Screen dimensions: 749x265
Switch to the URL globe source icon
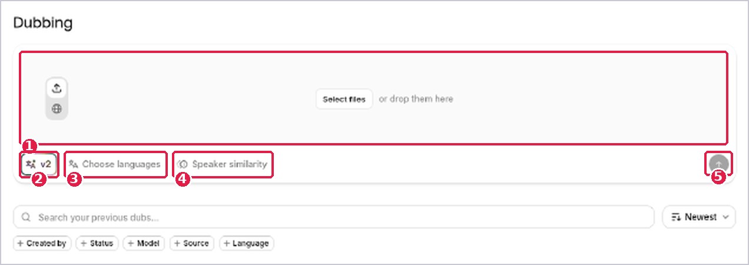coord(57,109)
